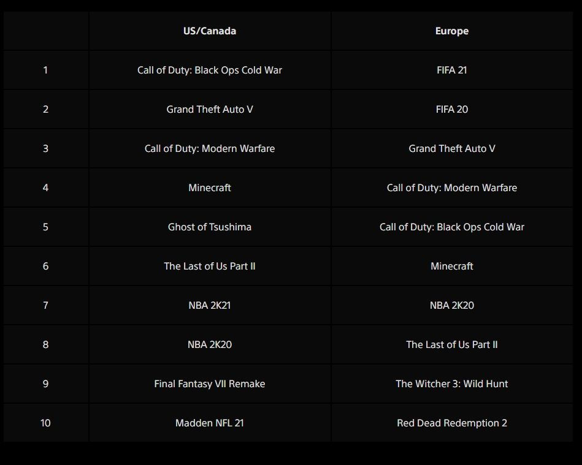Click Minecraft in the US/Canada column

(x=209, y=187)
